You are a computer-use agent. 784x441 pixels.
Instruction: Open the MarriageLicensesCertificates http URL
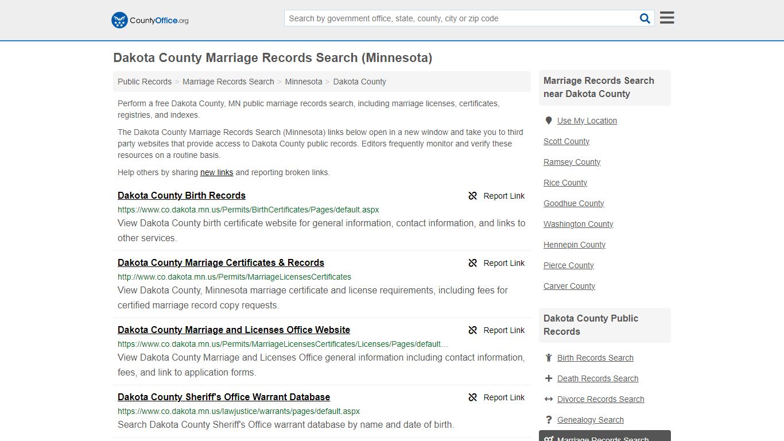pyautogui.click(x=234, y=277)
